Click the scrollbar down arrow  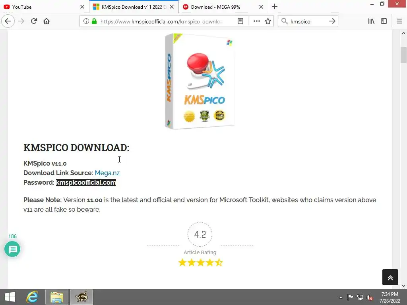[x=403, y=286]
